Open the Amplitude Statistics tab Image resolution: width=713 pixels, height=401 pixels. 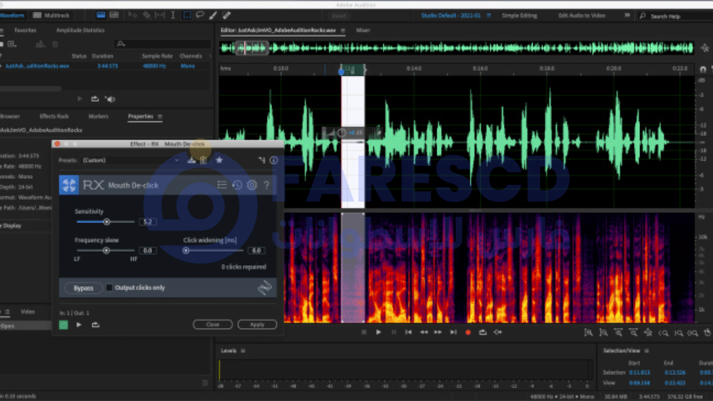coord(80,30)
